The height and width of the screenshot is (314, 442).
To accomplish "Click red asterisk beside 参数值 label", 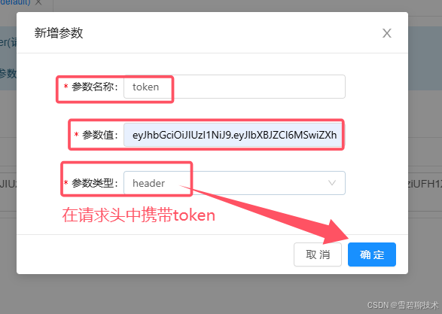I will pos(76,135).
